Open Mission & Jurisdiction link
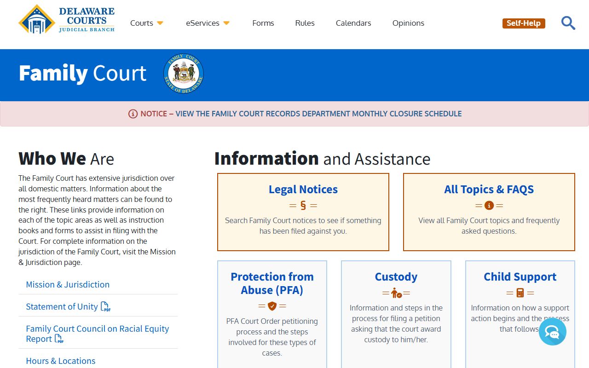Viewport: 589px width, 368px height. (68, 284)
